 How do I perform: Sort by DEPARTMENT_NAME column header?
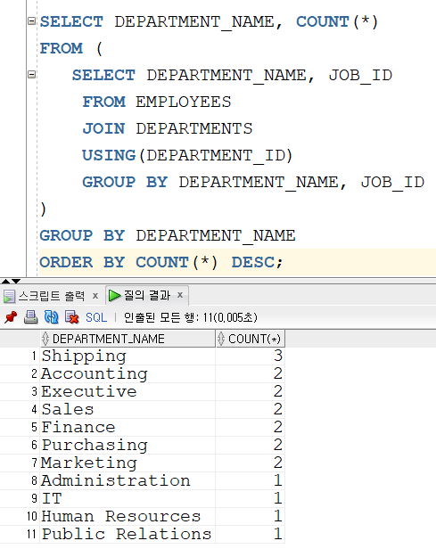[x=128, y=339]
